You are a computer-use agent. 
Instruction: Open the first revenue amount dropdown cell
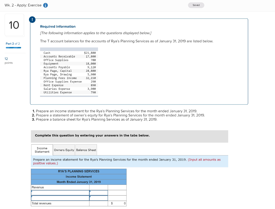pos(98,193)
